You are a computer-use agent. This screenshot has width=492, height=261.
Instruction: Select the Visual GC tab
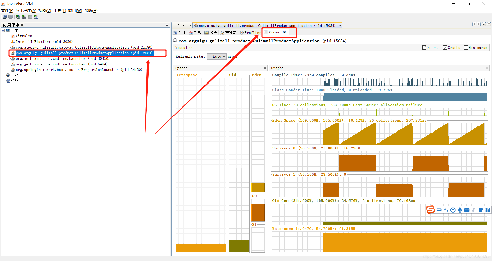(x=276, y=32)
